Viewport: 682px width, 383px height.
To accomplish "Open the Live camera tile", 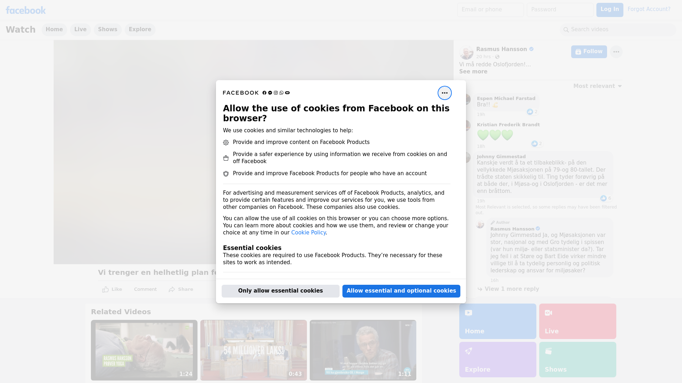I will click(577, 321).
